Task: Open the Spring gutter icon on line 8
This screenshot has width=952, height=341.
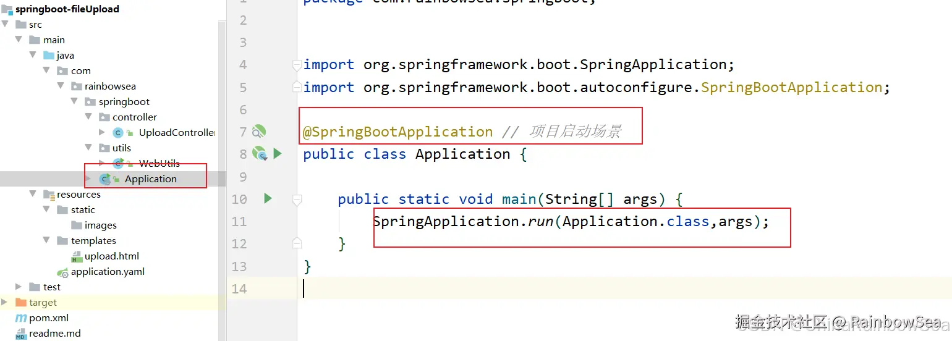Action: tap(260, 153)
